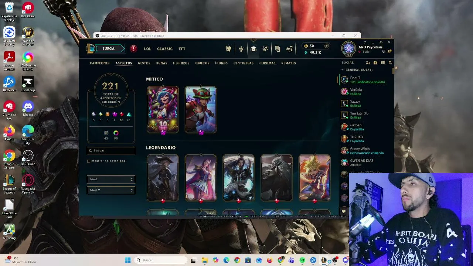The width and height of the screenshot is (473, 266).
Task: Click the Buscar skin search field
Action: click(x=111, y=151)
